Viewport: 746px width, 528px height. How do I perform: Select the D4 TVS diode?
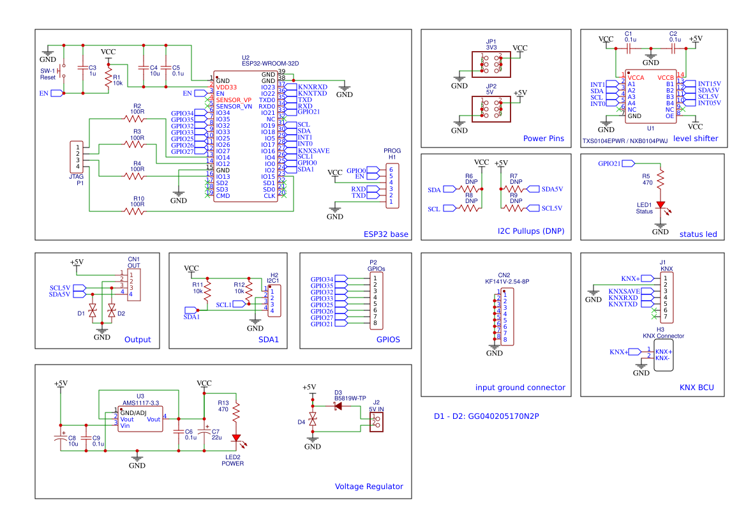click(x=313, y=419)
